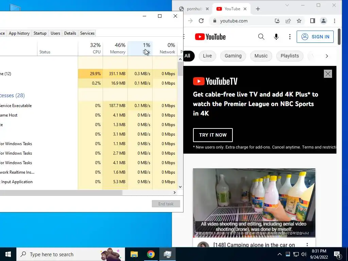The image size is (348, 261).
Task: Select the YouTube tab in Chrome
Action: coord(231,9)
